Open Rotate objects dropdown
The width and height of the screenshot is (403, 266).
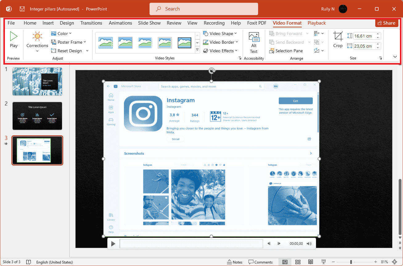tap(319, 51)
